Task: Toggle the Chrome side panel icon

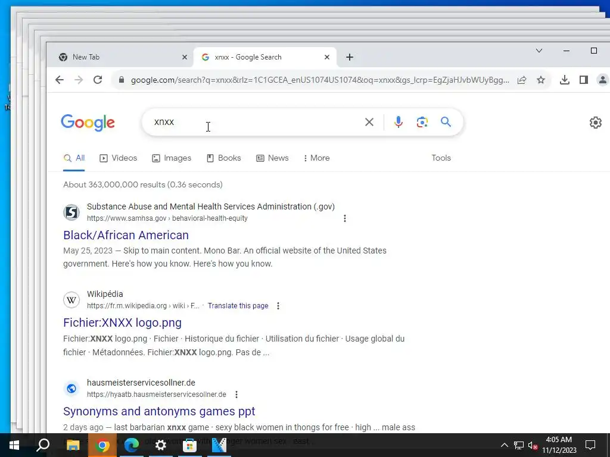Action: [584, 80]
